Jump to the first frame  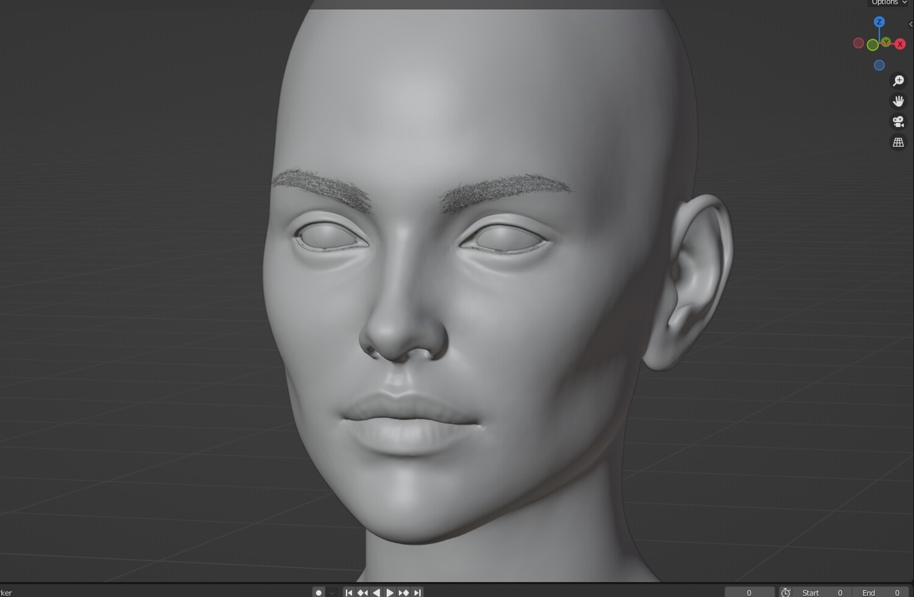(349, 592)
